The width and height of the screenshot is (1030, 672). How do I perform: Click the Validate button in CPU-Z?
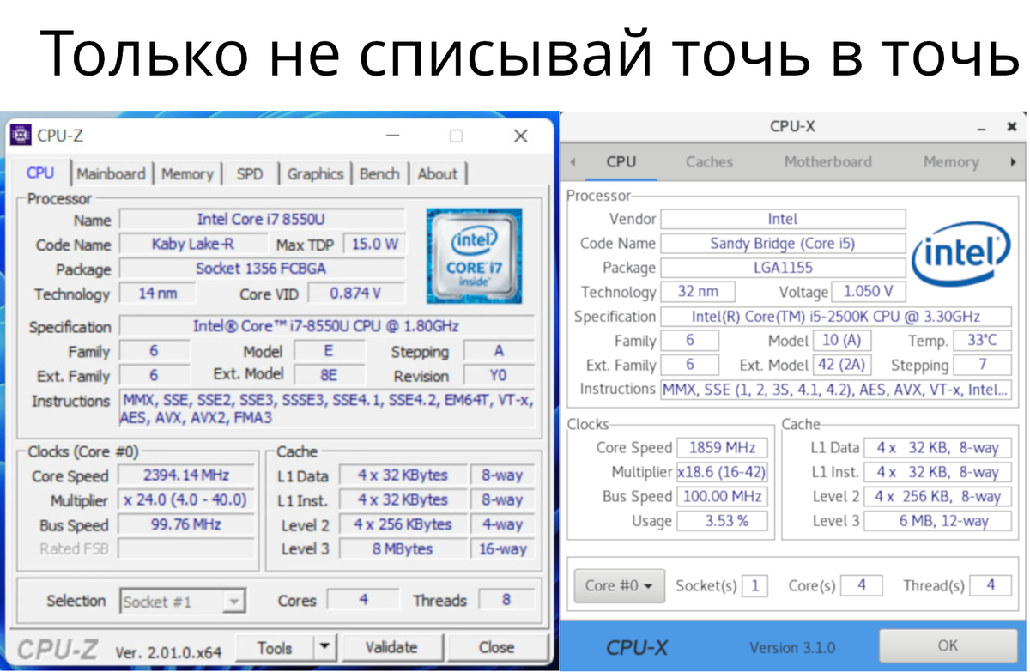pyautogui.click(x=391, y=647)
